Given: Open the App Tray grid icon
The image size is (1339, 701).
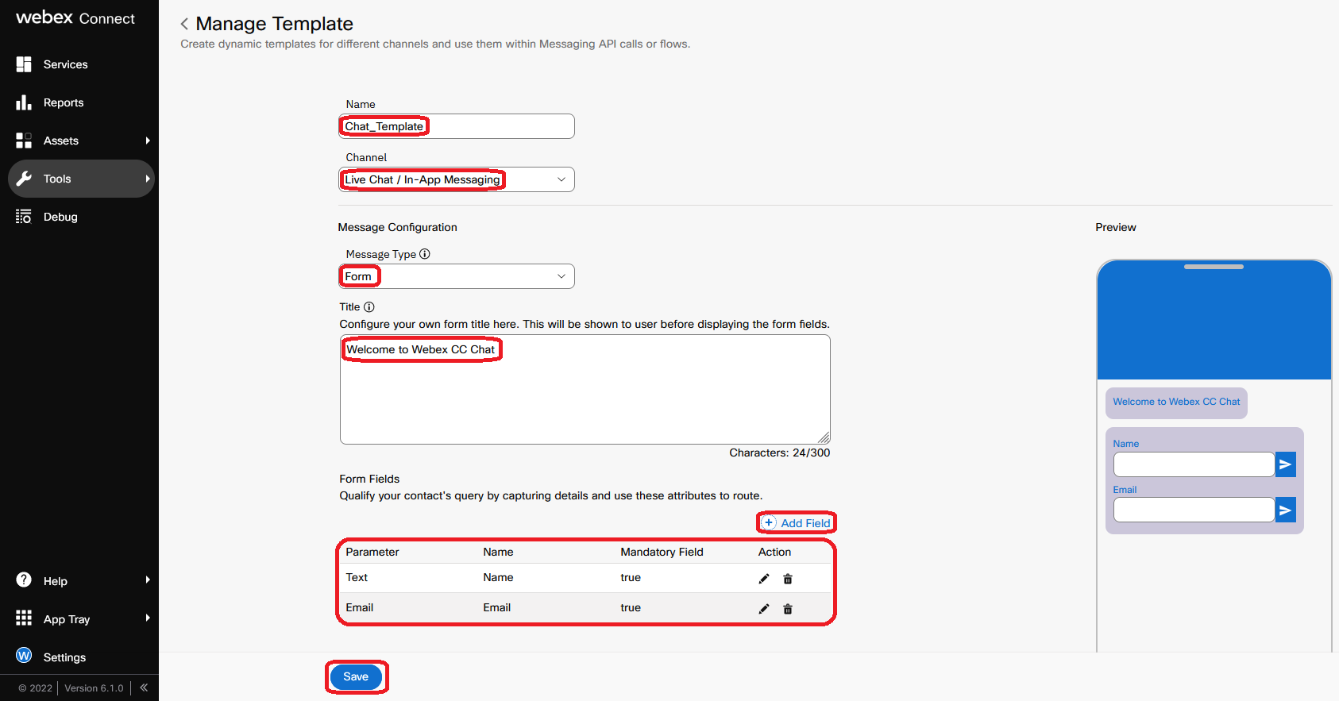Looking at the screenshot, I should coord(24,618).
